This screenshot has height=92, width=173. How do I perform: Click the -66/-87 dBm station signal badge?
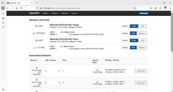pyautogui.click(x=98, y=71)
